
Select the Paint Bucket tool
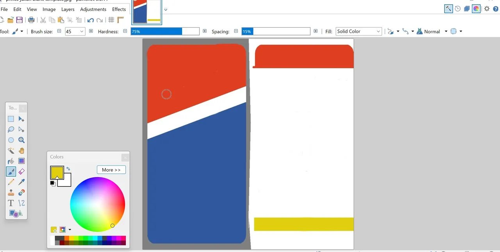tap(11, 161)
